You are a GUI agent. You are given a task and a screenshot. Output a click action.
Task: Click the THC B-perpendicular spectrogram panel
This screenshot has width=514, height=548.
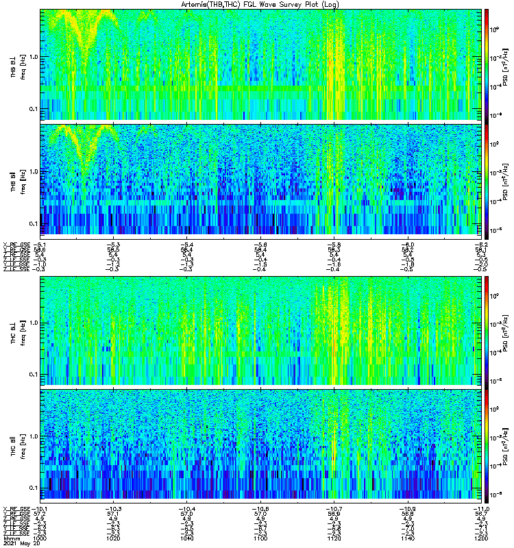(x=261, y=331)
